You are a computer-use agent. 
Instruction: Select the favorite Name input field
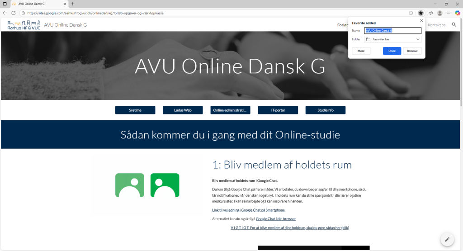click(x=392, y=30)
